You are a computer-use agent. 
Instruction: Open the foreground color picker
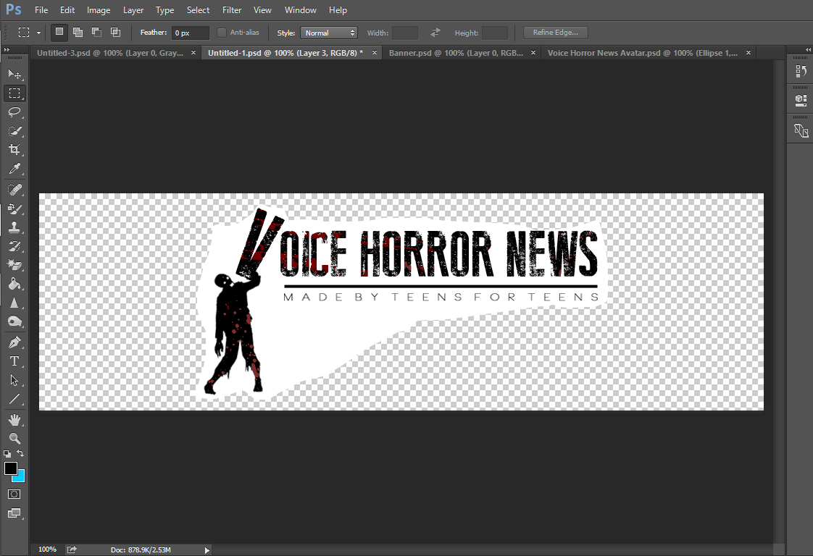[10, 468]
